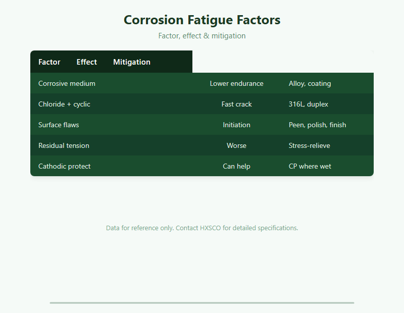Click the 'Lower endurance' cell
Screen dimensions: 404x313
click(x=236, y=83)
